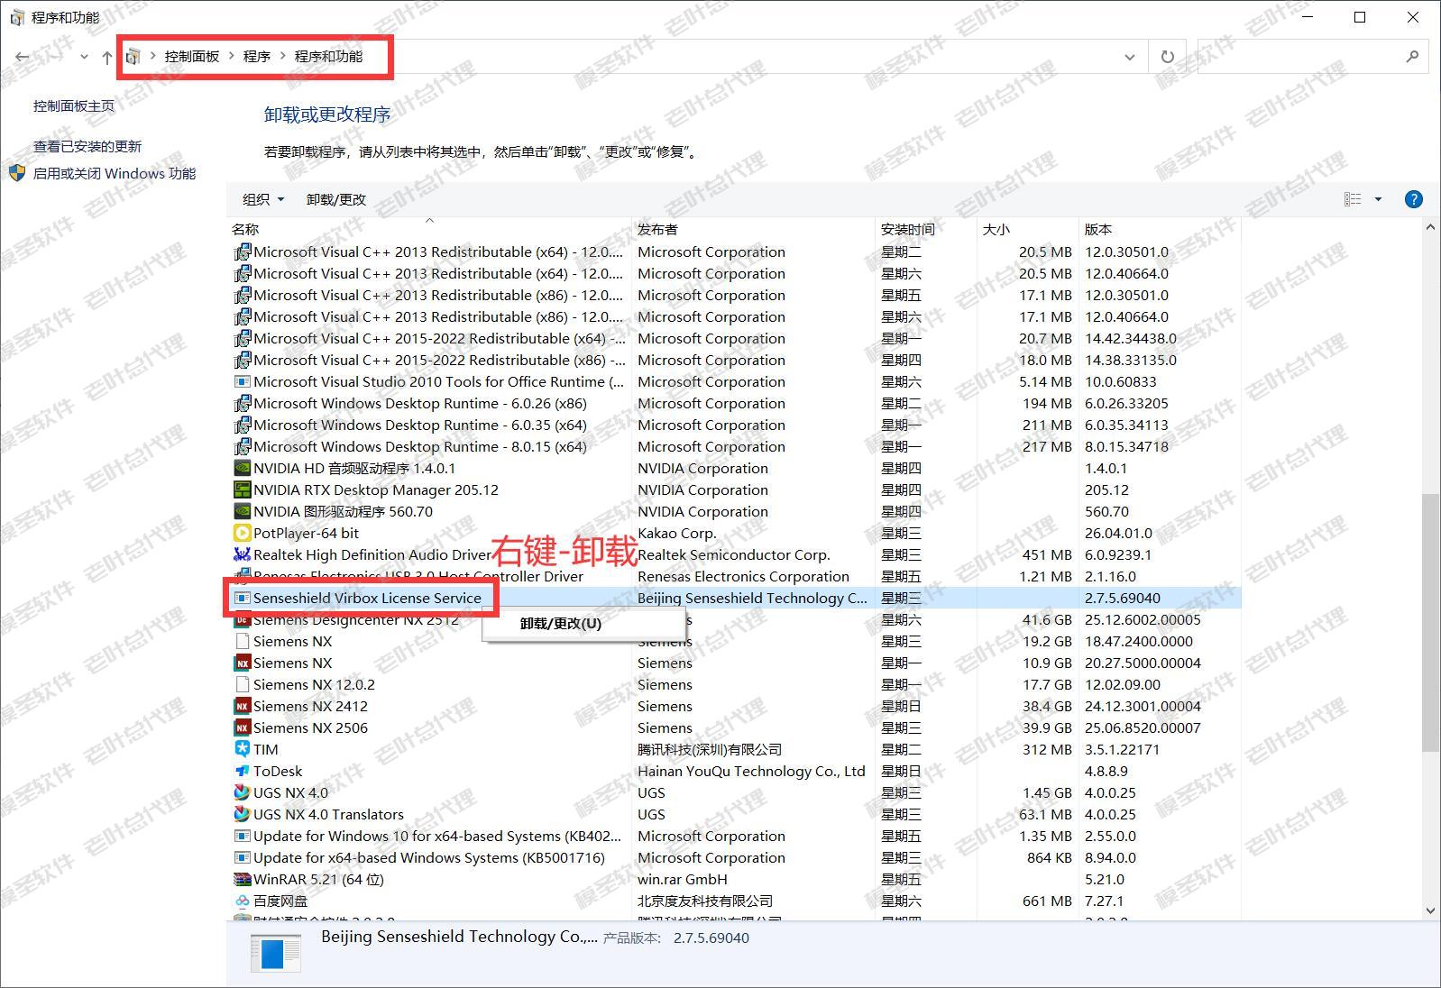Viewport: 1441px width, 988px height.
Task: Click the TIM program icon
Action: tap(242, 749)
